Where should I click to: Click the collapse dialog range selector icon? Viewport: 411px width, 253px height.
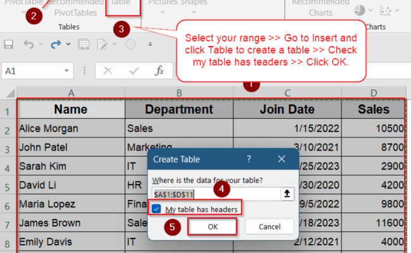287,194
